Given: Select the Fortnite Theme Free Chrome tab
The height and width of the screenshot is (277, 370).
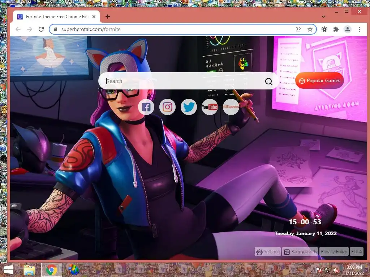Looking at the screenshot, I should (x=56, y=17).
